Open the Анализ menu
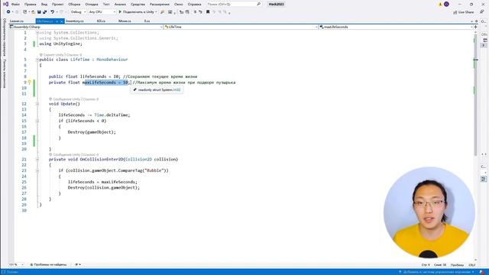Image resolution: width=489 pixels, height=275 pixels. (120, 4)
